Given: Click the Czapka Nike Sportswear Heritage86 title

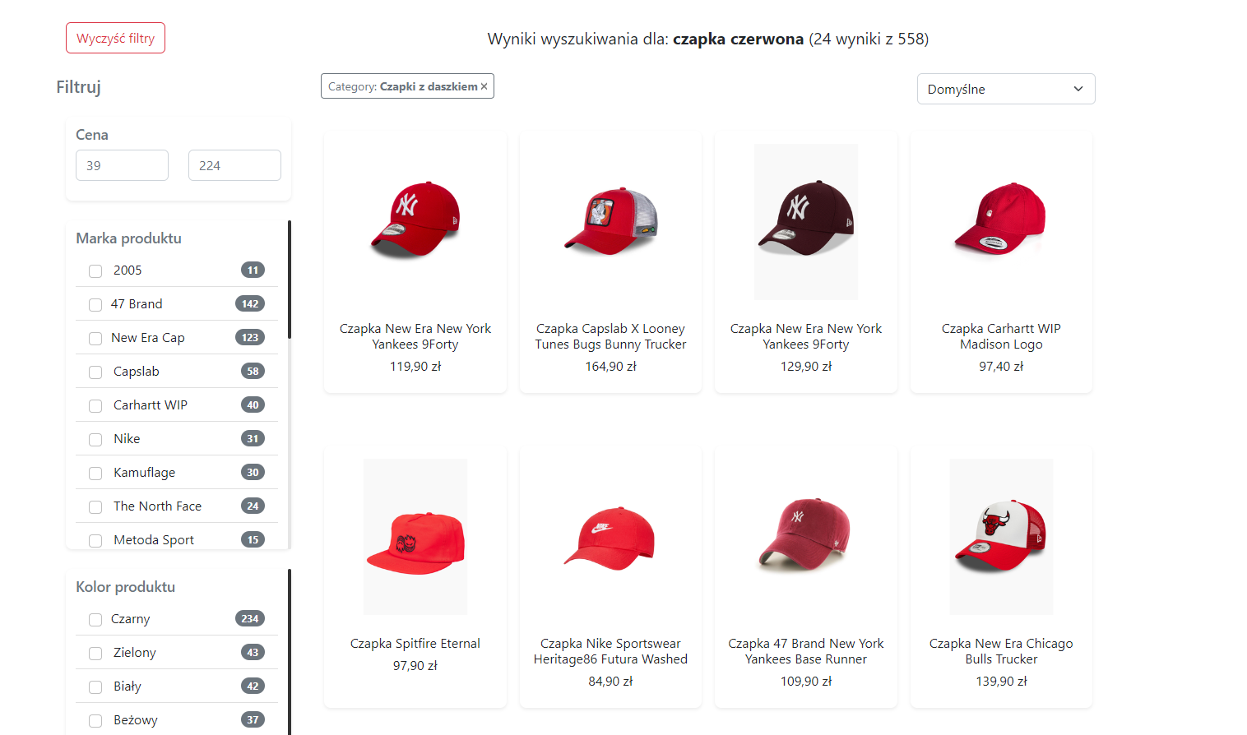Looking at the screenshot, I should [x=610, y=651].
